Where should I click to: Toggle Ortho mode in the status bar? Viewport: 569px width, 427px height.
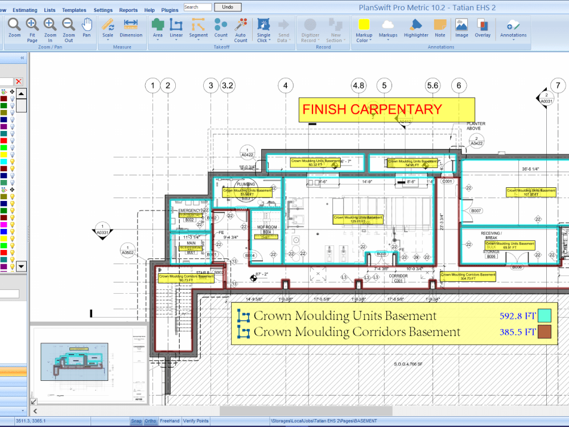click(x=150, y=421)
